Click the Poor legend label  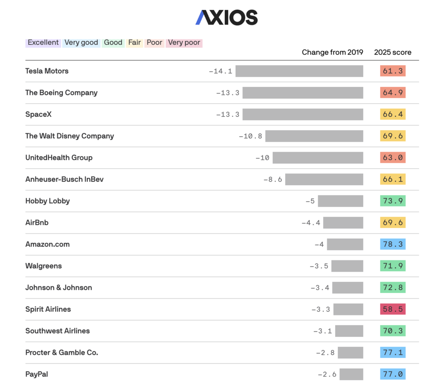pyautogui.click(x=155, y=42)
